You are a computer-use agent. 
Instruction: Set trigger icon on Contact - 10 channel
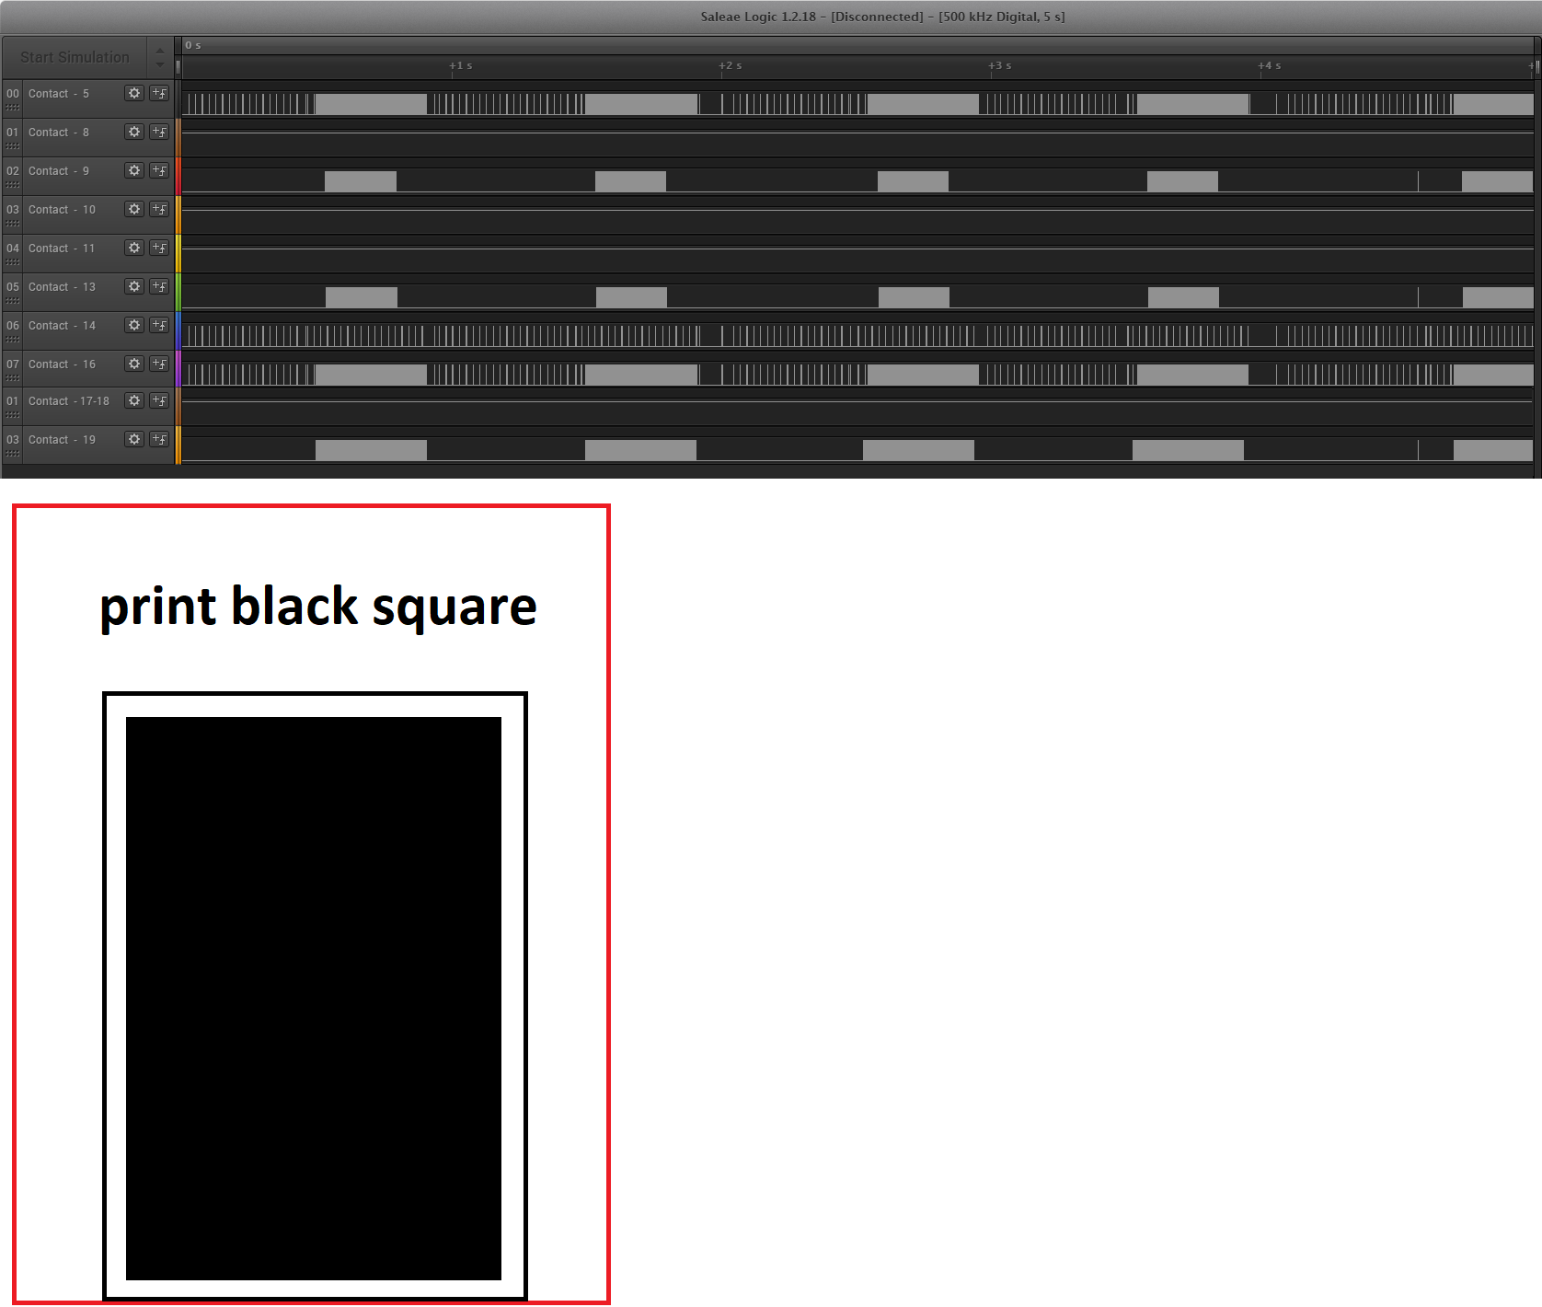[159, 209]
